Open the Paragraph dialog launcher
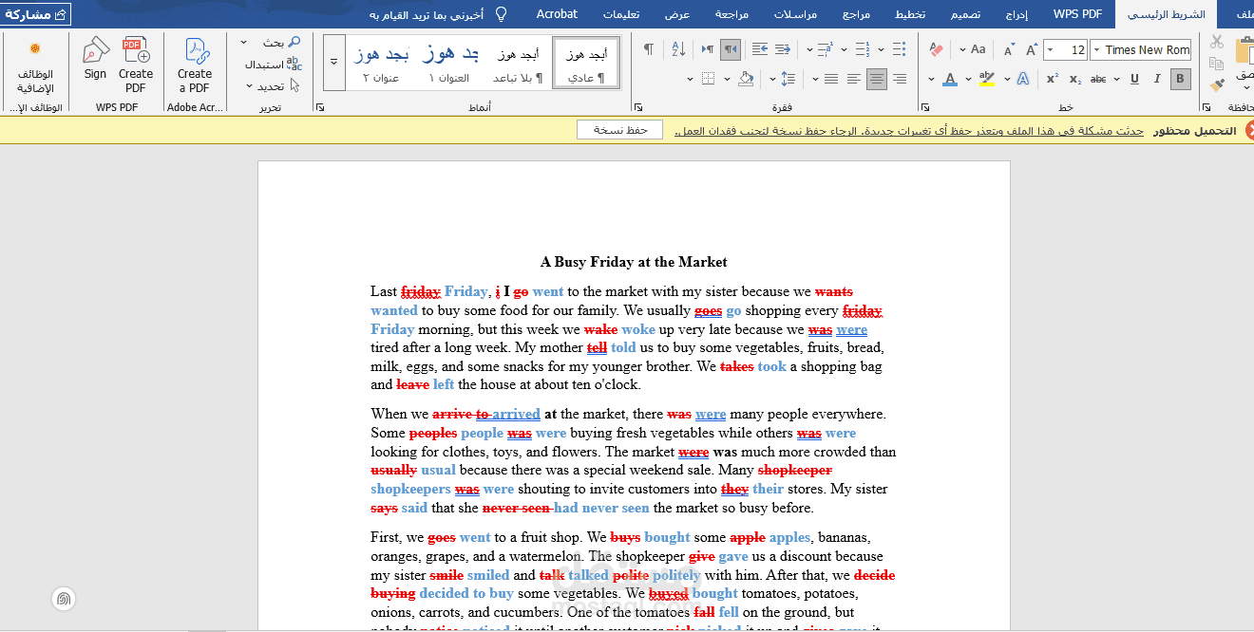The width and height of the screenshot is (1254, 632). coord(637,107)
